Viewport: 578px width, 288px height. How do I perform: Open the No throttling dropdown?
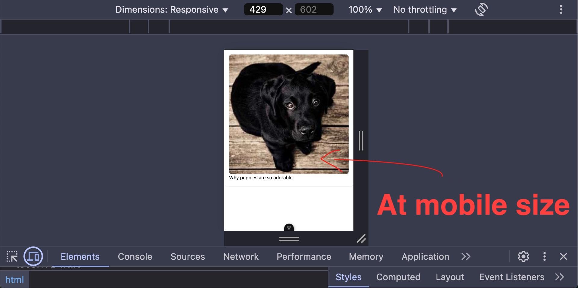click(425, 10)
